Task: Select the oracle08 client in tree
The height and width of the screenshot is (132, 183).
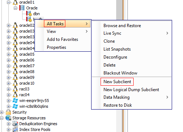Action: coord(27,72)
